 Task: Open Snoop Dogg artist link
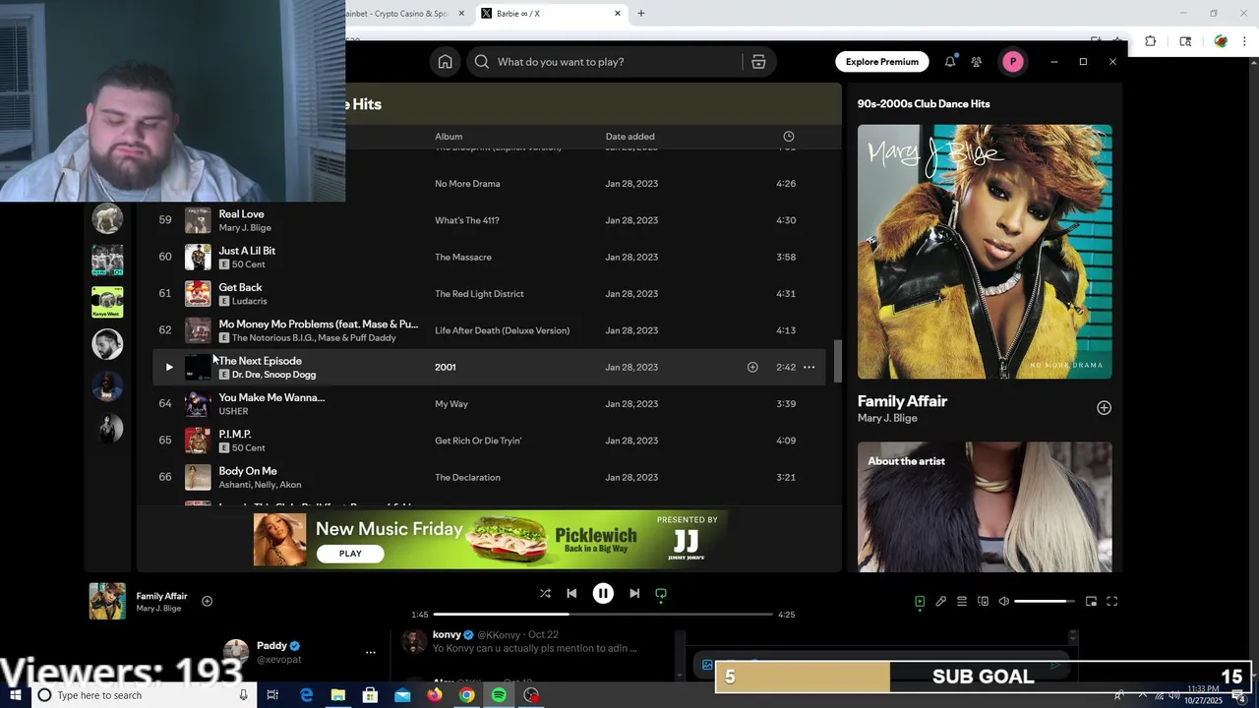pyautogui.click(x=293, y=375)
